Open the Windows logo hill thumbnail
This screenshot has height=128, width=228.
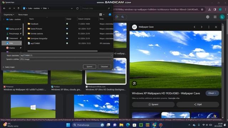[x=33, y=106]
